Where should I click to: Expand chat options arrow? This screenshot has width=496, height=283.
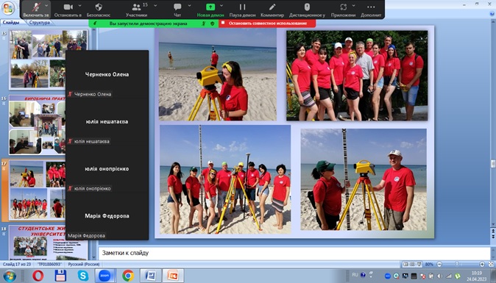pyautogui.click(x=189, y=5)
